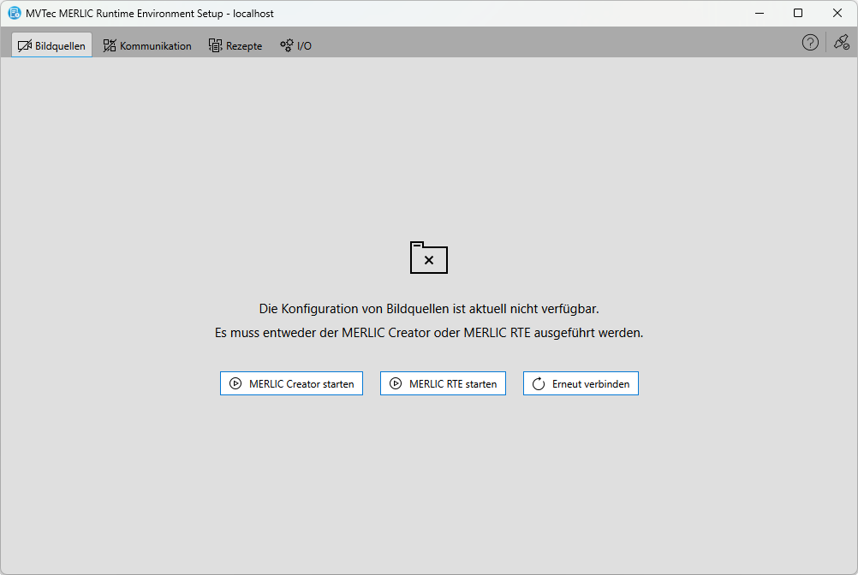The height and width of the screenshot is (575, 858).
Task: Select the I/O tab
Action: pos(304,46)
